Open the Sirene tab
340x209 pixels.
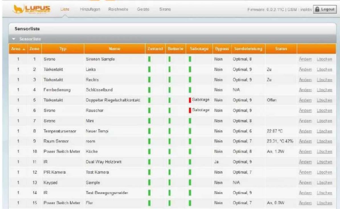click(165, 9)
